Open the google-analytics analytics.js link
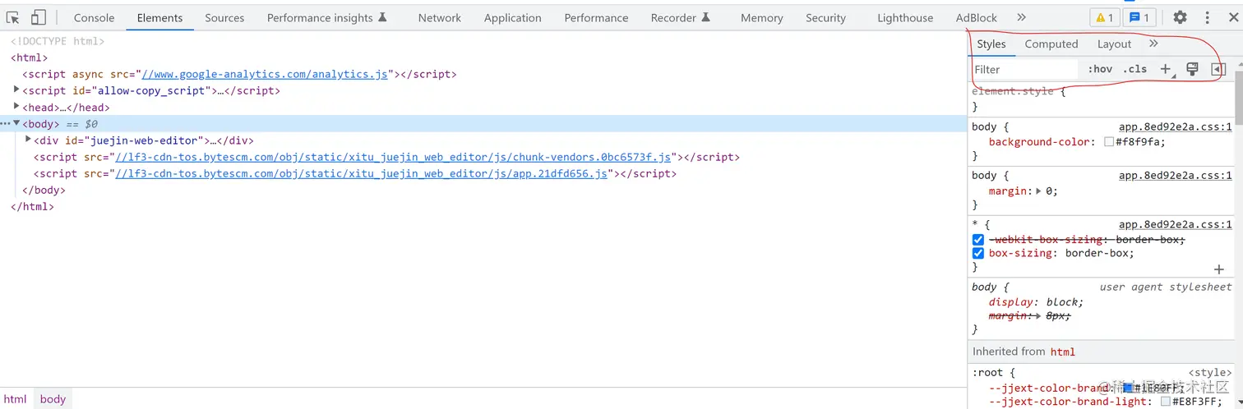The image size is (1243, 409). point(265,74)
